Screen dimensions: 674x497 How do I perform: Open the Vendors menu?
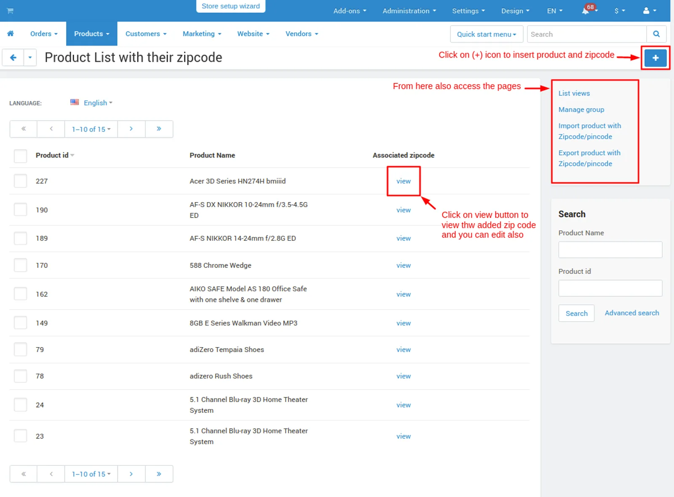(x=302, y=34)
